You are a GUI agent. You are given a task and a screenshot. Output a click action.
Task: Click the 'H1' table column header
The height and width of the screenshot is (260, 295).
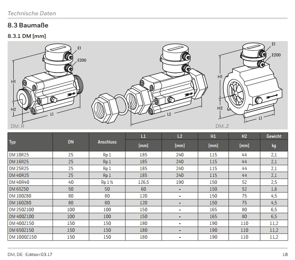[x=213, y=136]
